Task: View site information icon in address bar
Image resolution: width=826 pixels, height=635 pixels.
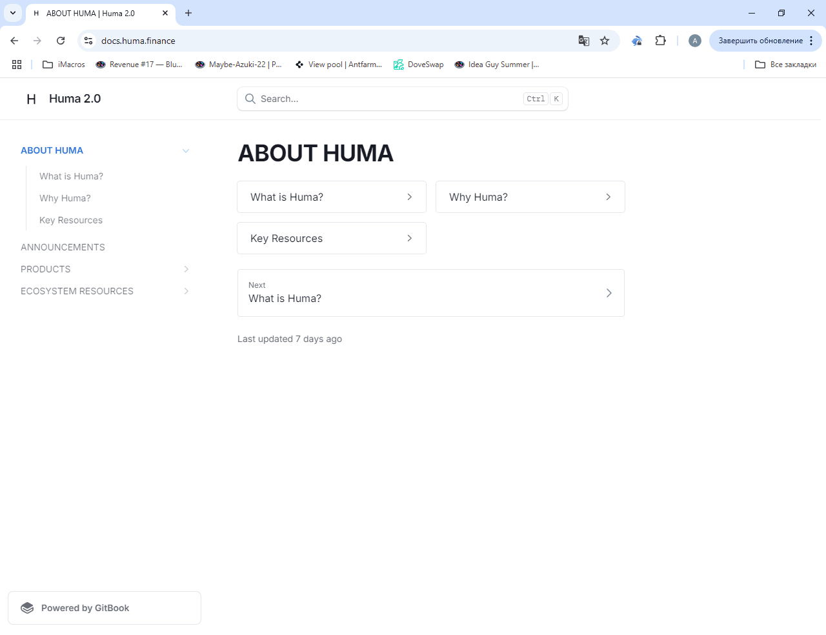Action: click(89, 41)
